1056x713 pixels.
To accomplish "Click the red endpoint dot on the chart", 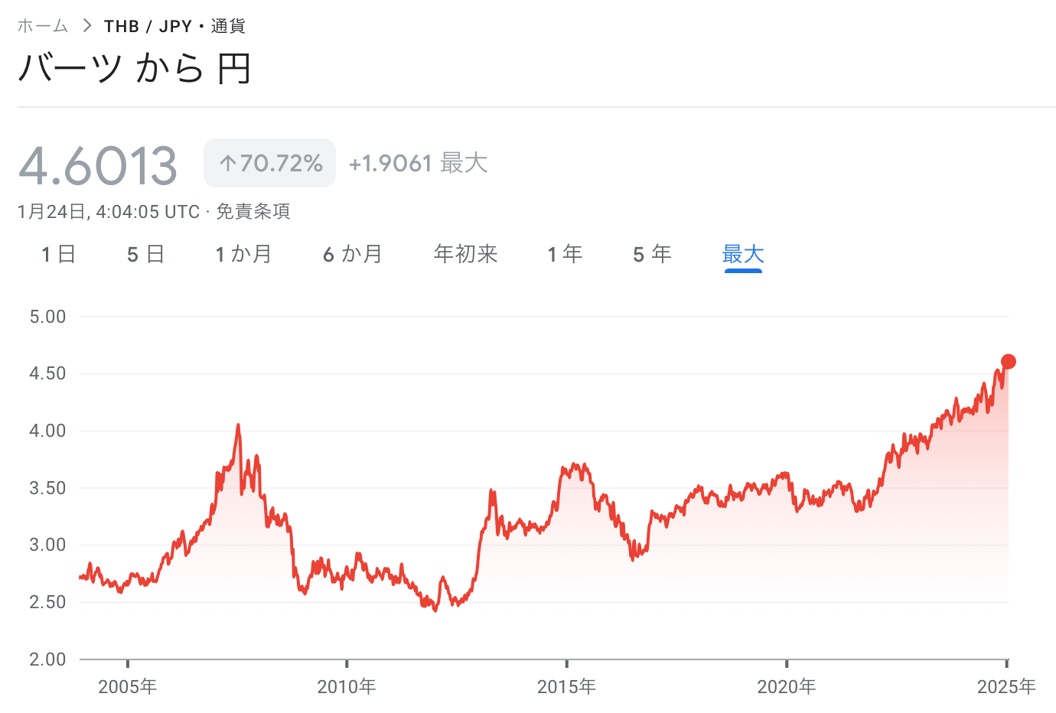I will coord(1009,360).
